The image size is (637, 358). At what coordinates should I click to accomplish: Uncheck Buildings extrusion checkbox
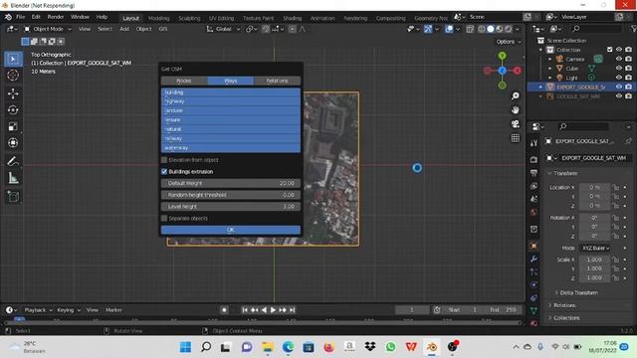(164, 172)
